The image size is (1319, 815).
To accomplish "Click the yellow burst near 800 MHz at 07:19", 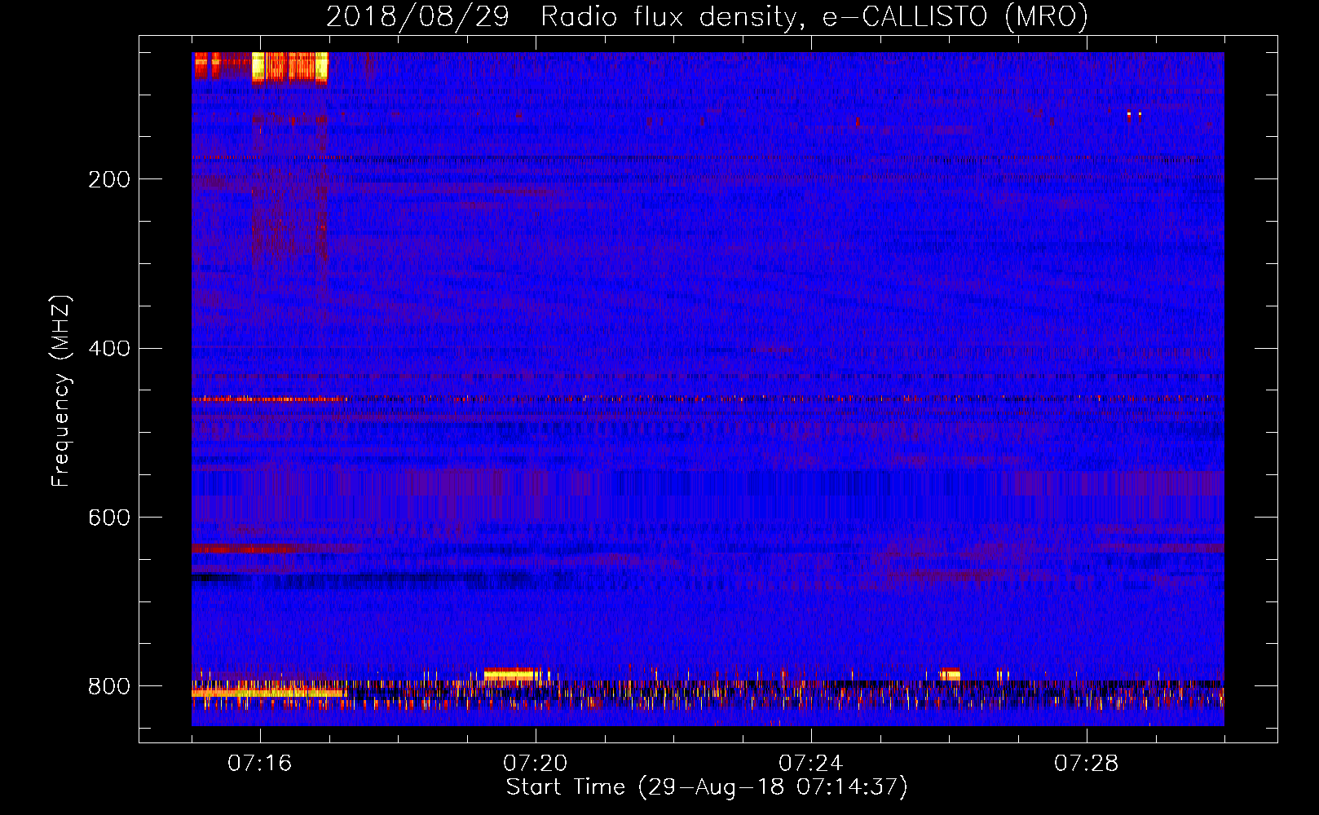I will (511, 675).
